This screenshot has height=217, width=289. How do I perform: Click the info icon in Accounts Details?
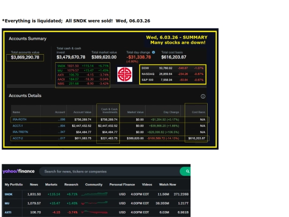[x=203, y=96]
